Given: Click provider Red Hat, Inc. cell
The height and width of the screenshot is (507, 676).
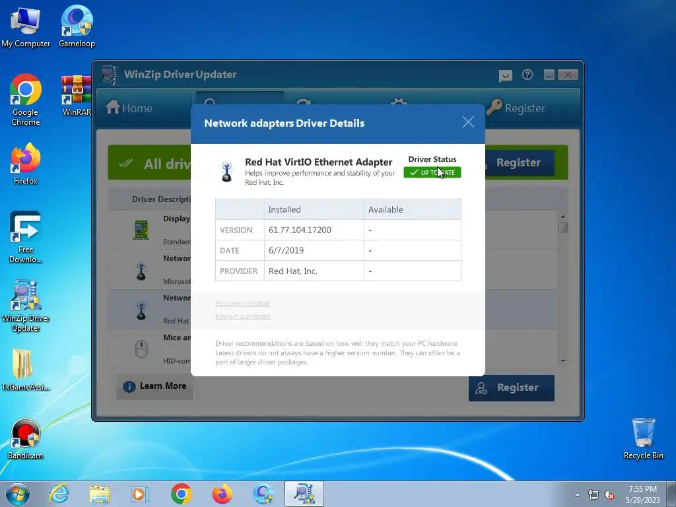Looking at the screenshot, I should (314, 271).
